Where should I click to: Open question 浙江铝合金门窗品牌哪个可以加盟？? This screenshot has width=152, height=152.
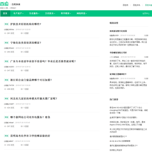tap(31, 80)
